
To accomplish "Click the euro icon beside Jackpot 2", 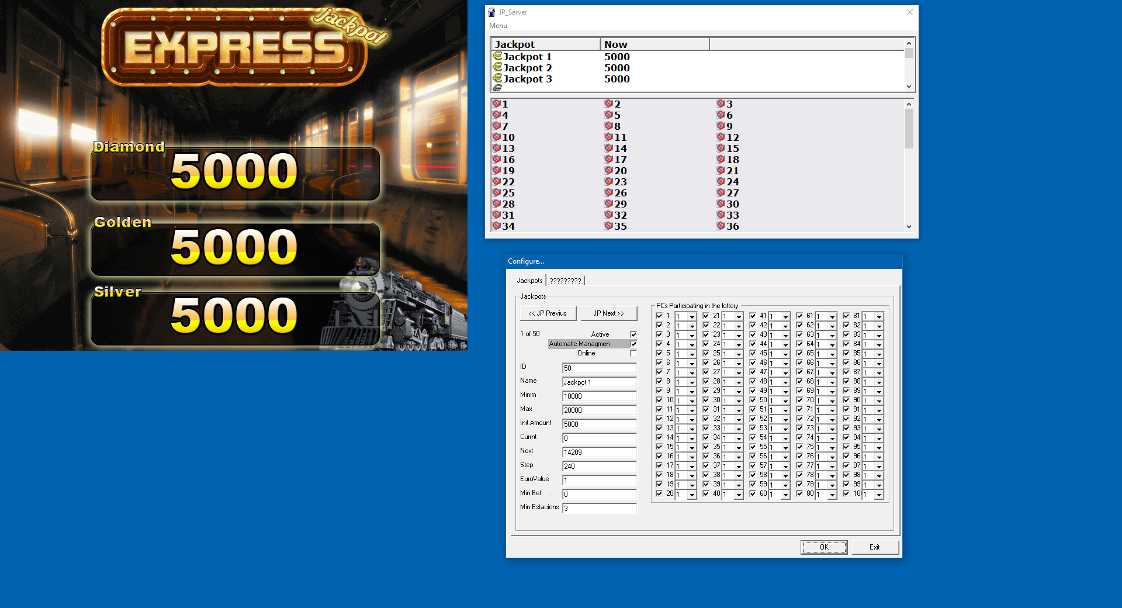I will point(497,67).
